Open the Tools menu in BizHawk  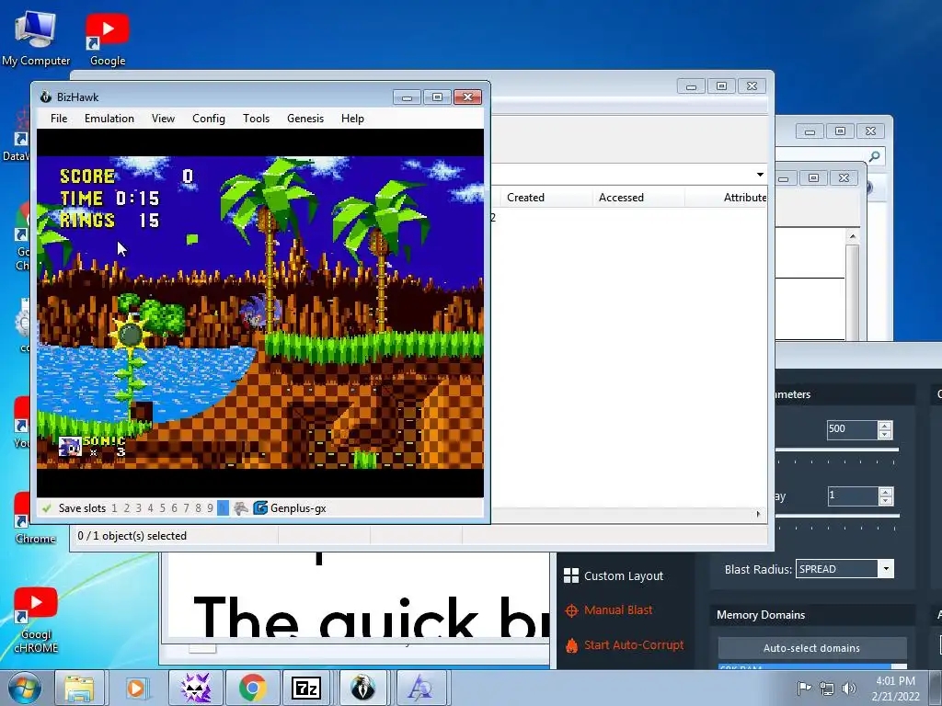[256, 119]
